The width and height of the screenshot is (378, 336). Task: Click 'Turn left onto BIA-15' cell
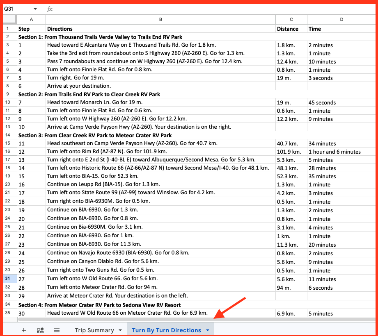[x=160, y=176]
